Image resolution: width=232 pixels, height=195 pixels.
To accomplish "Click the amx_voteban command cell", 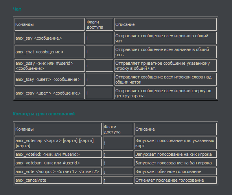I will click(x=58, y=163).
